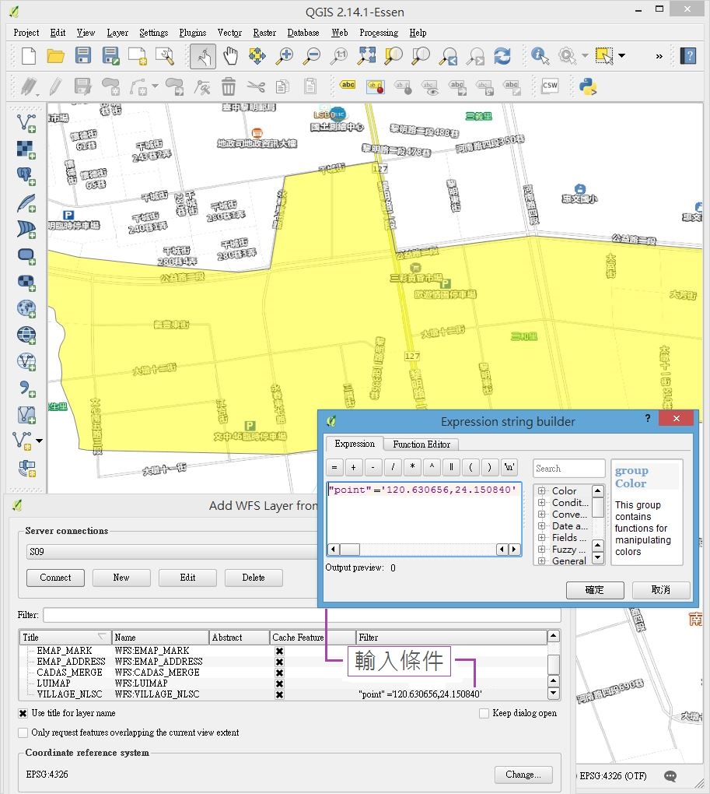Expand the Color function group
710x794 pixels.
point(541,491)
